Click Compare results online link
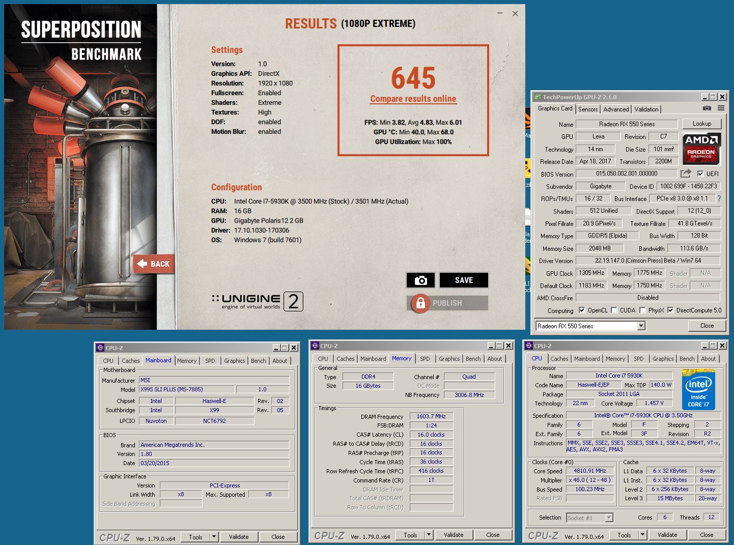This screenshot has height=545, width=734. click(x=413, y=99)
